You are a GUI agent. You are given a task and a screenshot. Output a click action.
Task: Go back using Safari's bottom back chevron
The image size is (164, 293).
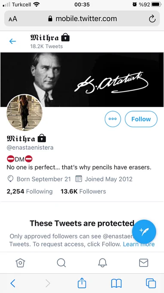[x=12, y=284]
